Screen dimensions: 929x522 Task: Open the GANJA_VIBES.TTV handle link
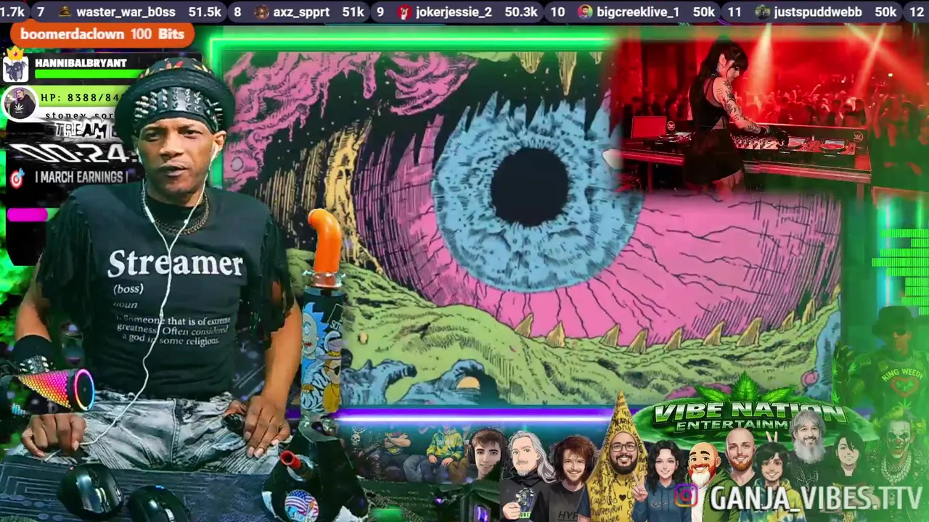816,498
